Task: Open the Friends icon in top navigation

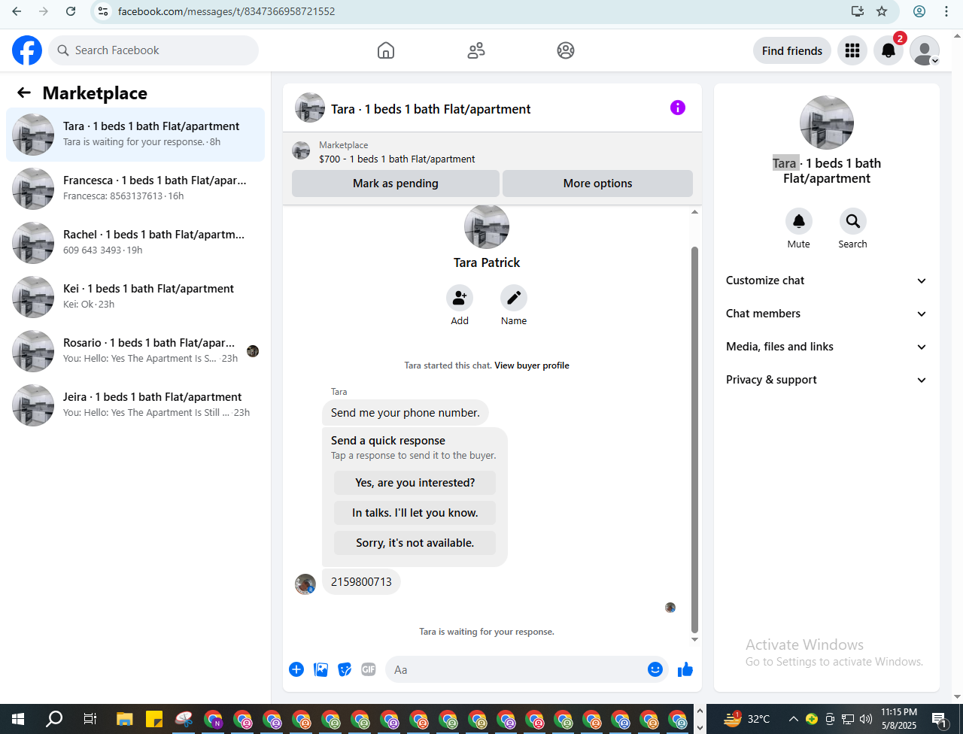Action: click(476, 50)
